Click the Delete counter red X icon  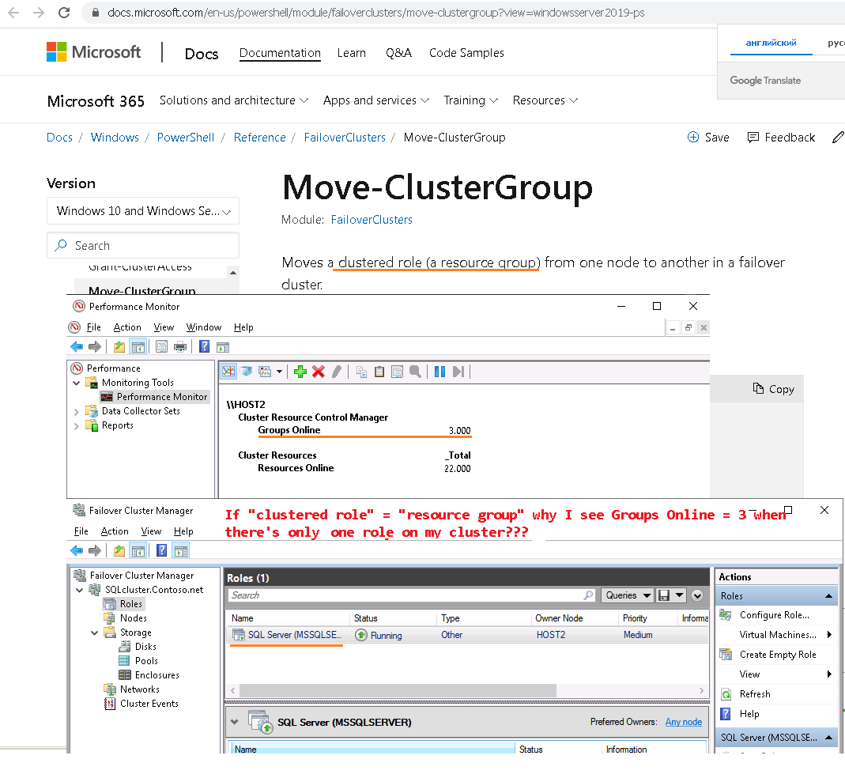(x=319, y=371)
